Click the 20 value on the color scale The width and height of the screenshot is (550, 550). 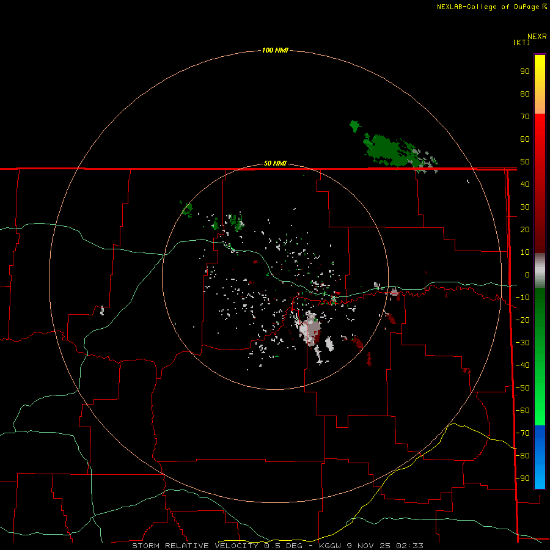[x=525, y=229]
